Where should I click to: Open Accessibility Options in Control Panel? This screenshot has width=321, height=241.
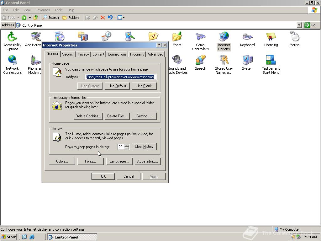12,41
